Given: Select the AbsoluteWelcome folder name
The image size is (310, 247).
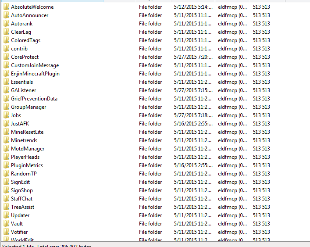Looking at the screenshot, I should [32, 7].
